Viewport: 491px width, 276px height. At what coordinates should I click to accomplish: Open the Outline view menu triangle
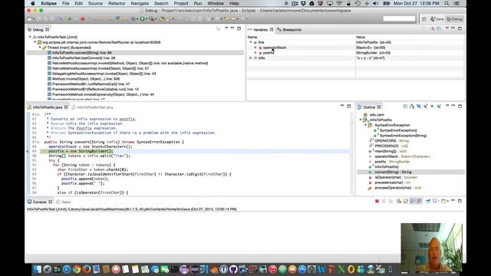point(447,106)
